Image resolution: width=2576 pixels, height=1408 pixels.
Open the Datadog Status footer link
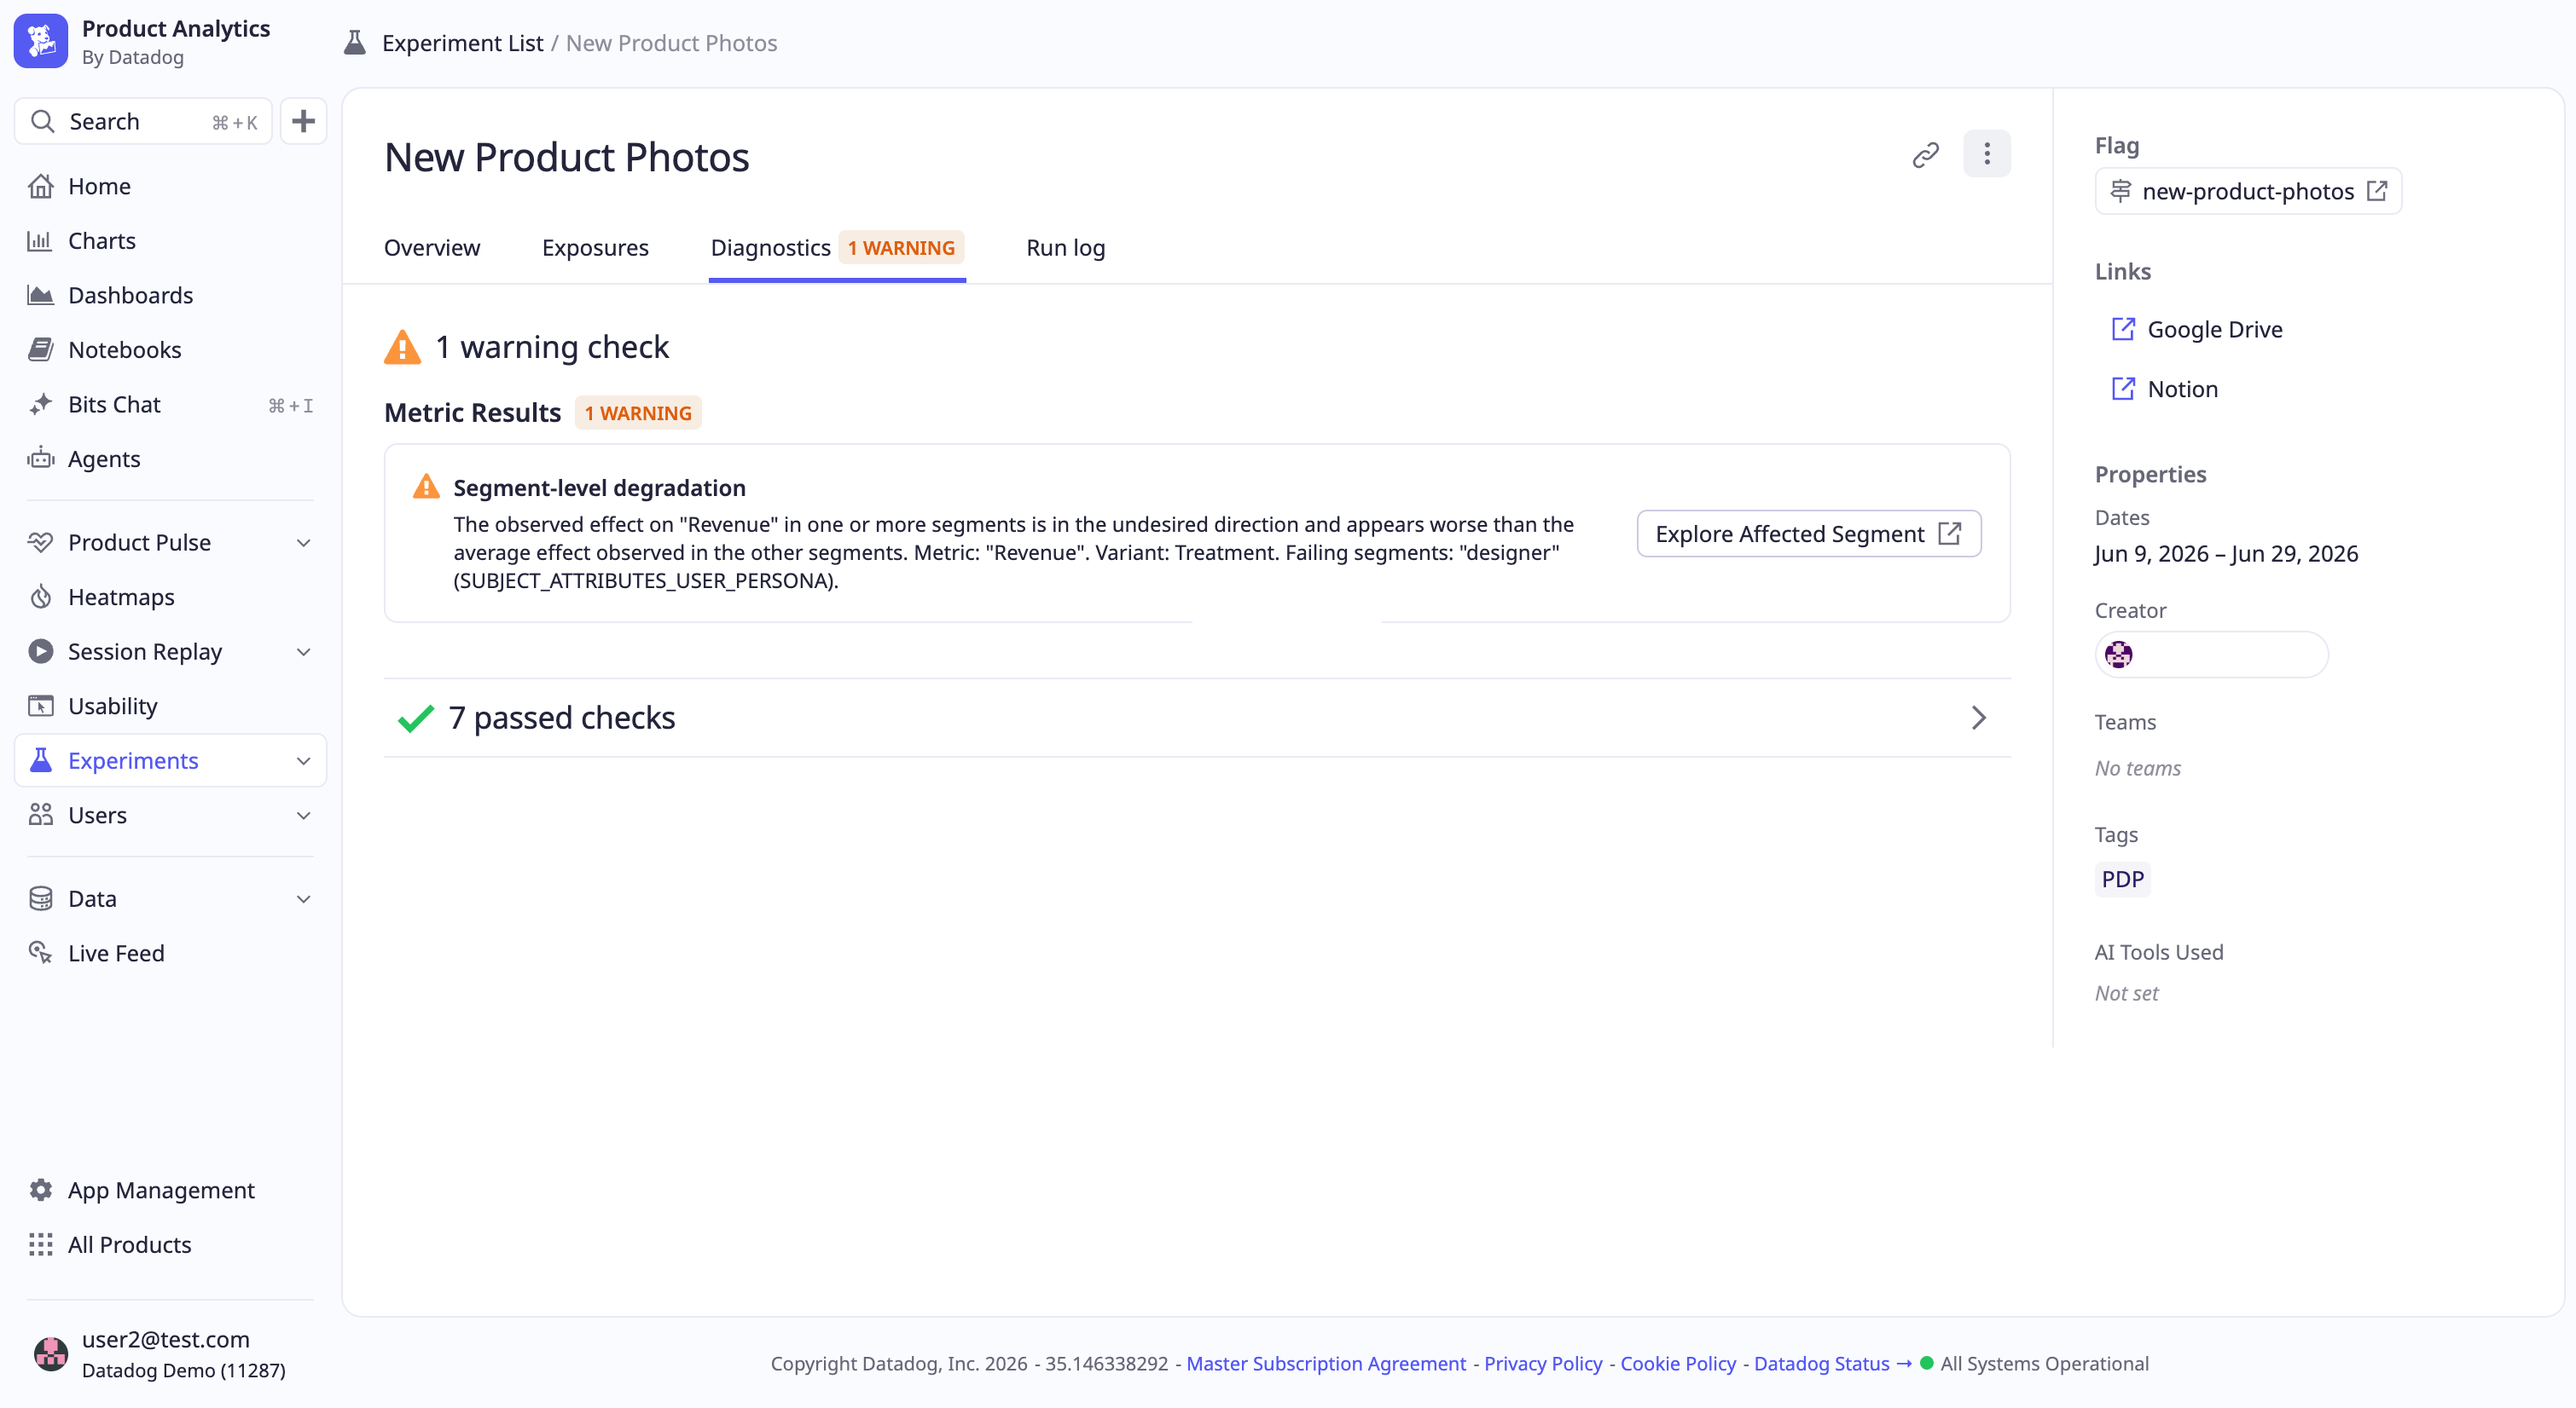[x=1832, y=1363]
